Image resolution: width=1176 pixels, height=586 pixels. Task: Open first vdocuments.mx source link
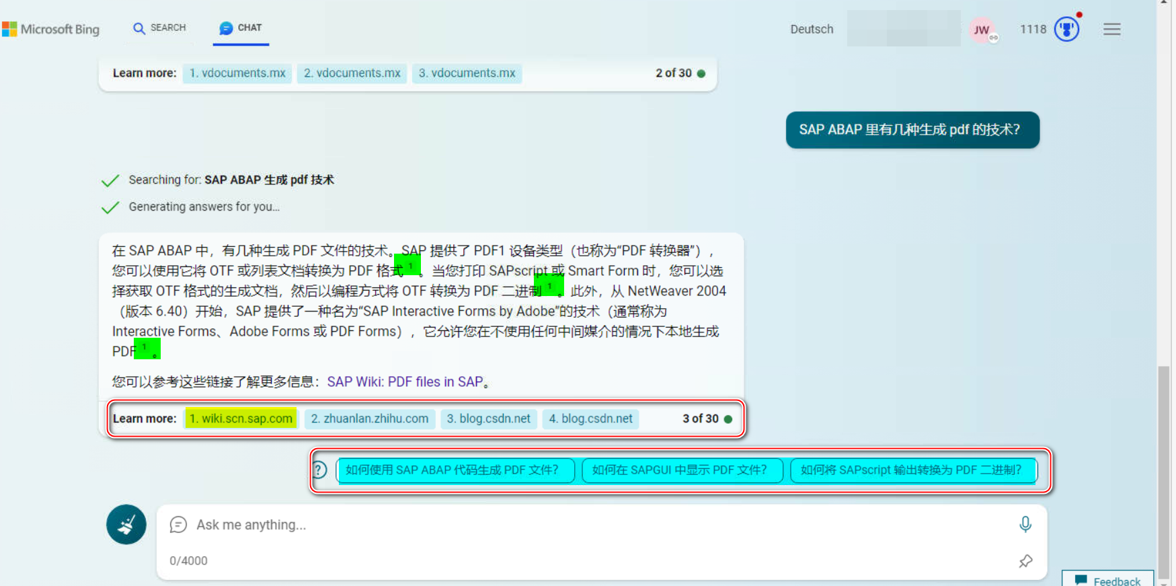(x=237, y=73)
